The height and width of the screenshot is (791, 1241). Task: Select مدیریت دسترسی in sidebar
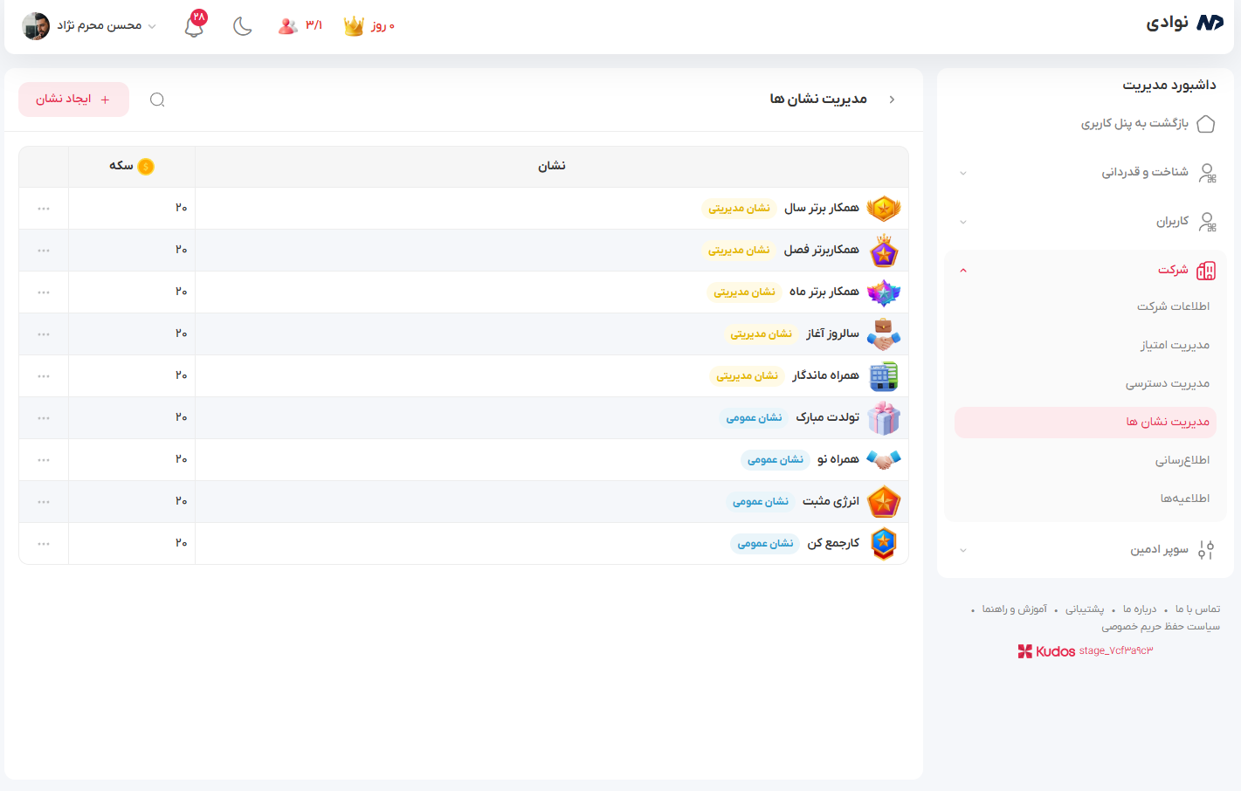[1168, 383]
